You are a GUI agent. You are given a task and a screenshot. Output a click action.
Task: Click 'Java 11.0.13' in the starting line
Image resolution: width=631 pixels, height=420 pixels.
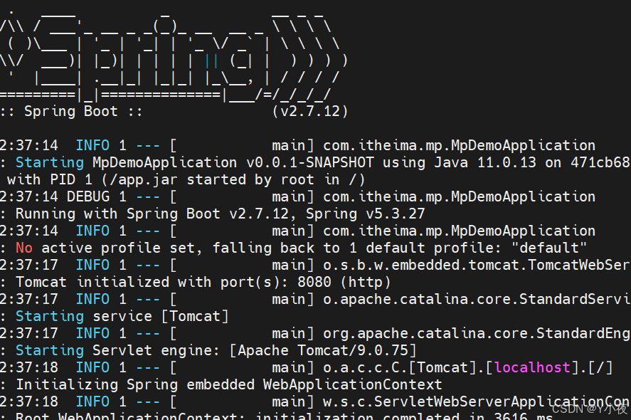click(x=485, y=162)
